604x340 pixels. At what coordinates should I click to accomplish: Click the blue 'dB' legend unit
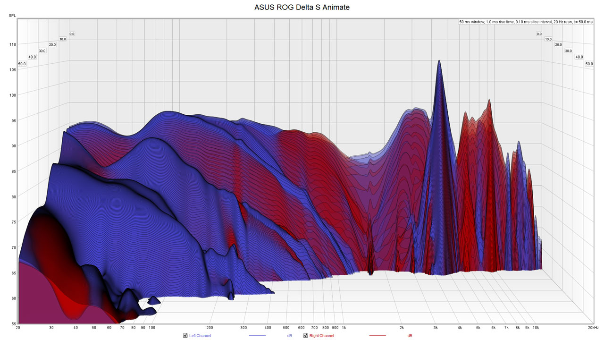[289, 336]
